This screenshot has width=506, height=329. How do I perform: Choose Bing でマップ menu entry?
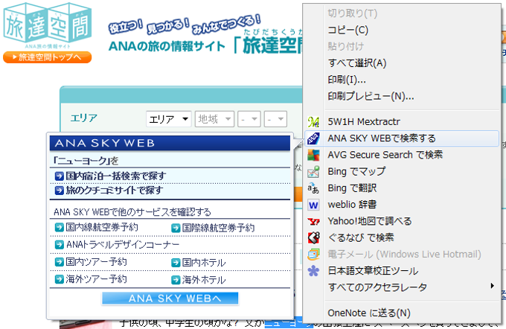[402, 171]
